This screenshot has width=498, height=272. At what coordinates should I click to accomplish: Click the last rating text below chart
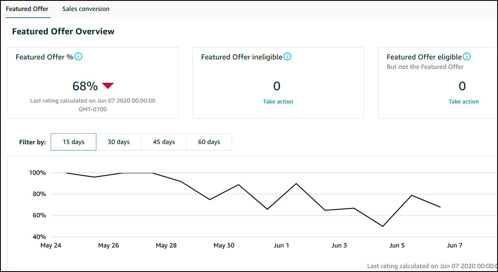coord(432,266)
